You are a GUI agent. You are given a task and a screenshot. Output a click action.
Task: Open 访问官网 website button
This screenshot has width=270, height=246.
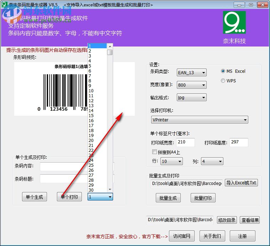(182, 236)
